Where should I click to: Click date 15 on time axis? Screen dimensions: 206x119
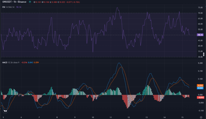(x=182, y=117)
